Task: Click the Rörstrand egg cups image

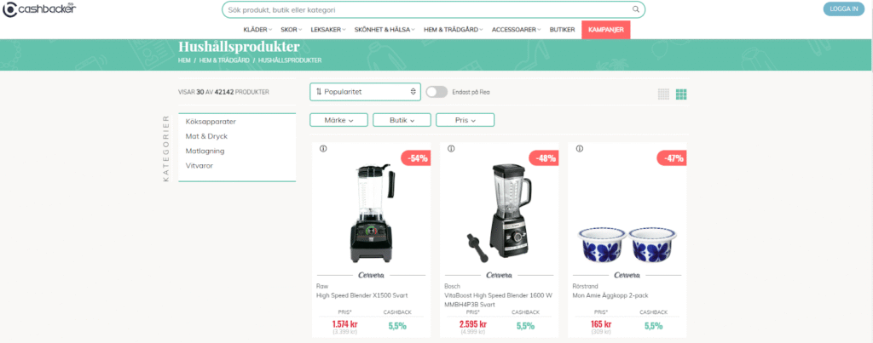Action: (x=627, y=244)
